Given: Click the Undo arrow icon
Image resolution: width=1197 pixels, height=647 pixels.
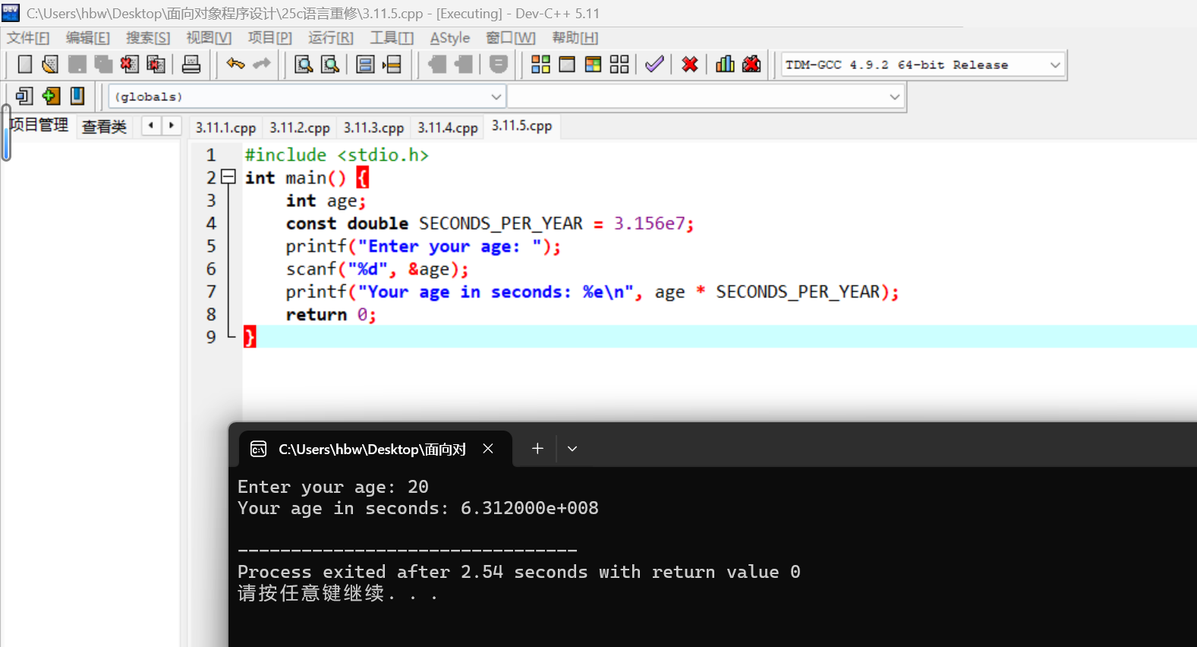Looking at the screenshot, I should (x=235, y=65).
